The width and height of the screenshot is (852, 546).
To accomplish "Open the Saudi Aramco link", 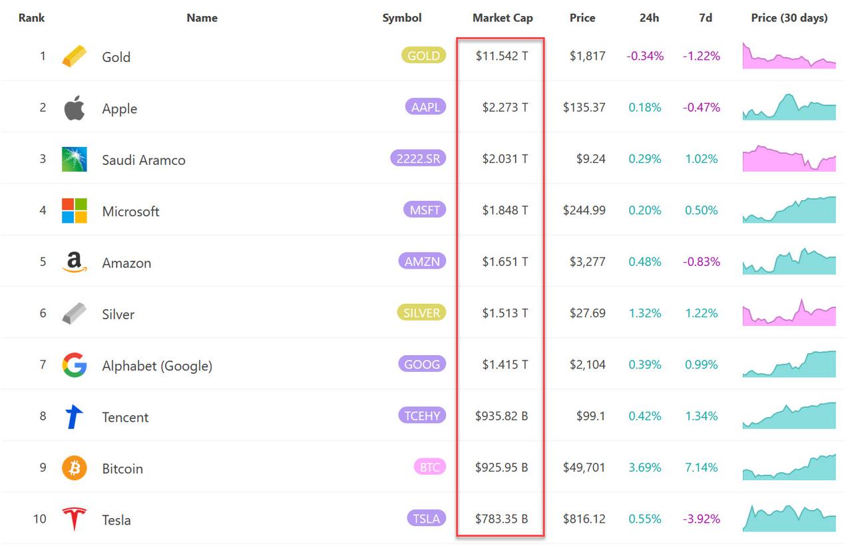I will (x=144, y=160).
